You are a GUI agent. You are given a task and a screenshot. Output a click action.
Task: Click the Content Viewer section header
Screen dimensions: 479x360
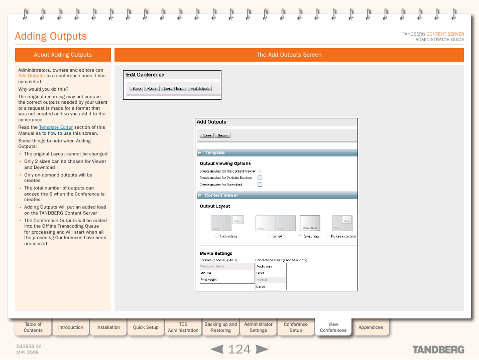tap(277, 195)
